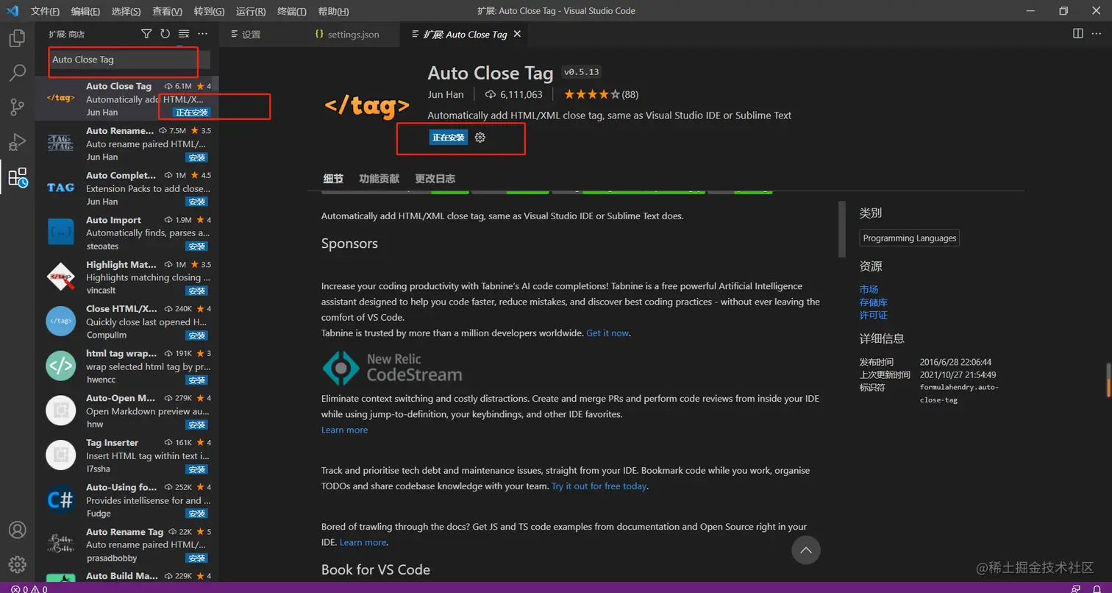Open the 文件(F) menu

pos(46,11)
